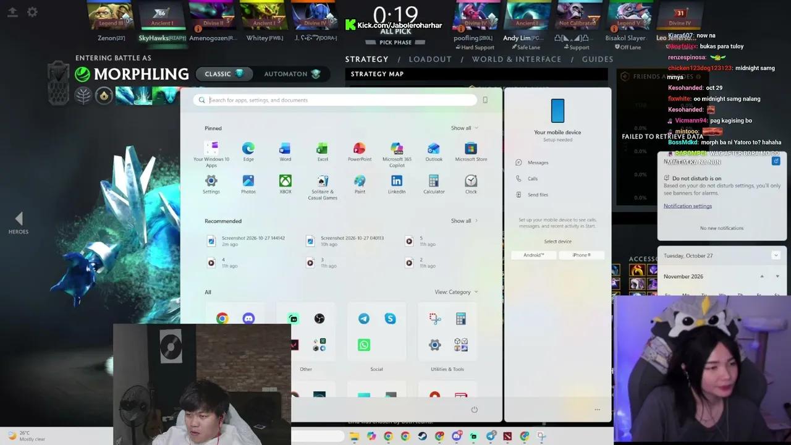Open the pinned Settings app
This screenshot has width=791, height=445.
click(x=211, y=184)
